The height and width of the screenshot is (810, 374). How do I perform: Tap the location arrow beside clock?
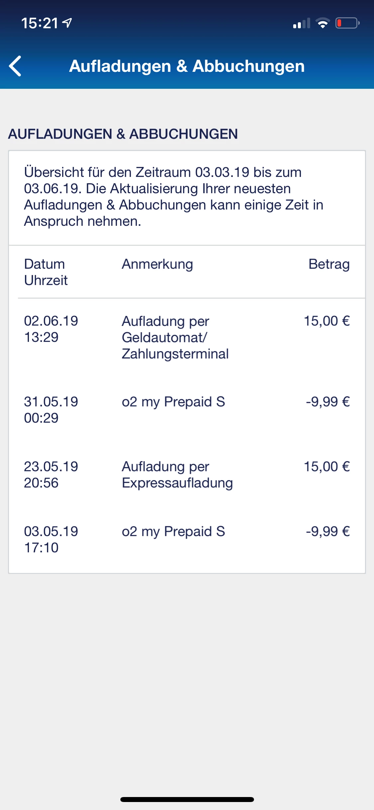(67, 23)
